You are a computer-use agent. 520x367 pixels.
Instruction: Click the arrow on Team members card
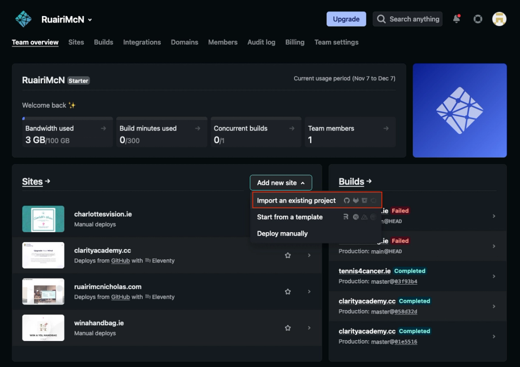386,128
